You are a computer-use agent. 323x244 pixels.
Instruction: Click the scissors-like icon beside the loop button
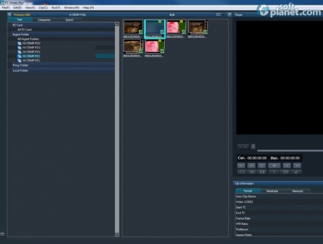[x=252, y=172]
